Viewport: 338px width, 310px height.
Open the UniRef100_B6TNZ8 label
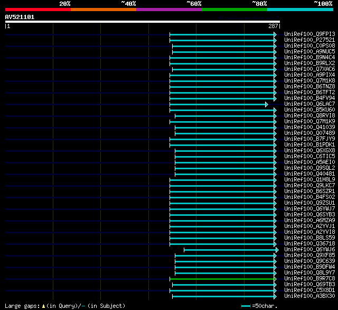point(309,87)
